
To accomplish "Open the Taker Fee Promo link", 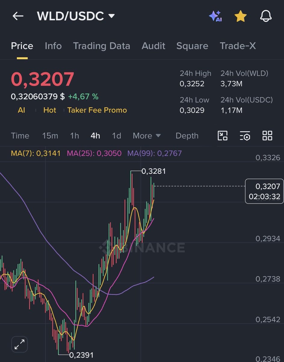I will pos(97,110).
